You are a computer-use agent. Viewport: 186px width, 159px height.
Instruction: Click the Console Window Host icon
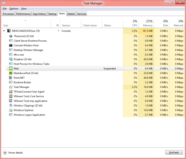[11, 45]
